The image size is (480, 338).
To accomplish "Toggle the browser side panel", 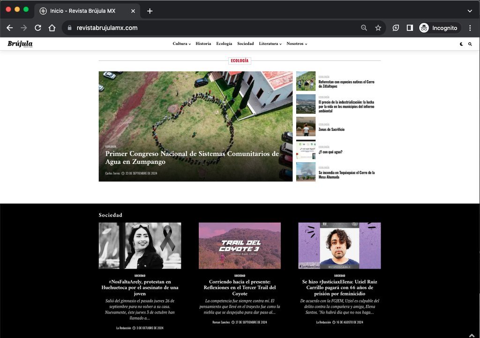I will click(x=410, y=28).
